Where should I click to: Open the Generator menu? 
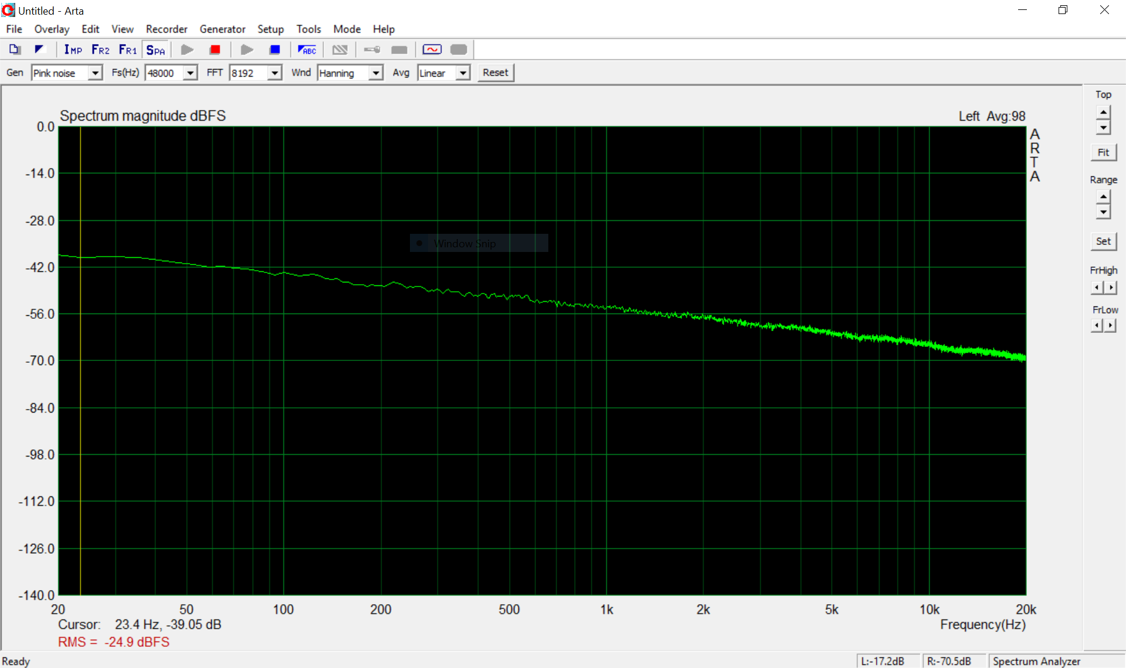coord(222,29)
